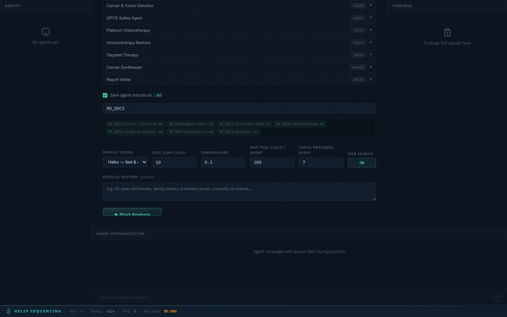Click the Helix Sequencing DNA logo icon

click(8, 311)
